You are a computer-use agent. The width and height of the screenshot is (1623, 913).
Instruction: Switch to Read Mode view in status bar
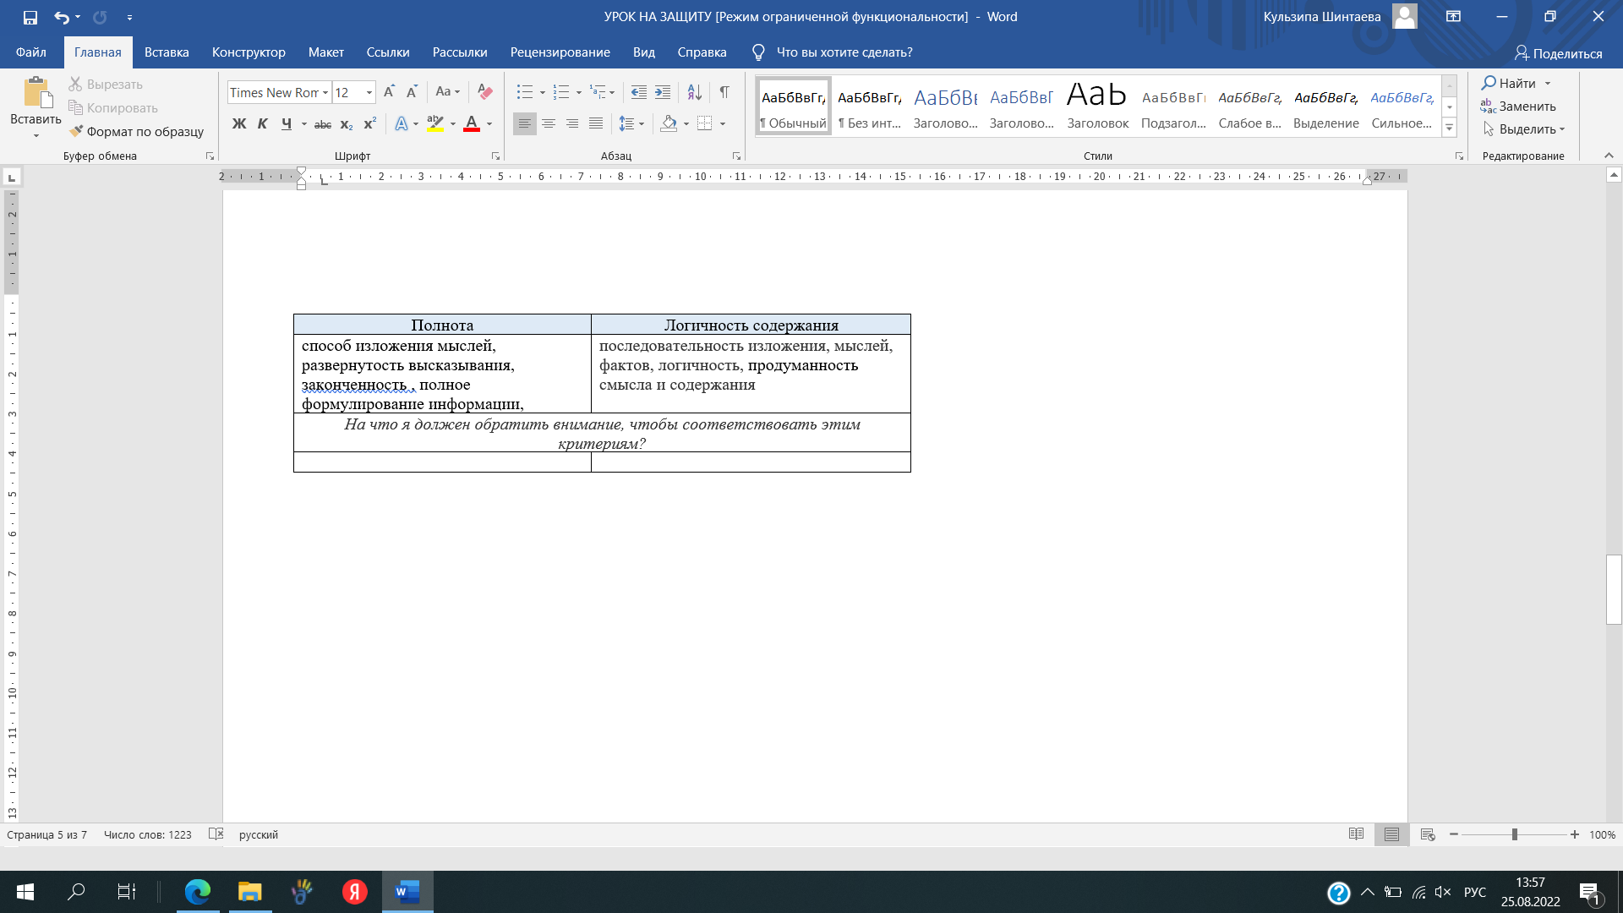[x=1356, y=834]
